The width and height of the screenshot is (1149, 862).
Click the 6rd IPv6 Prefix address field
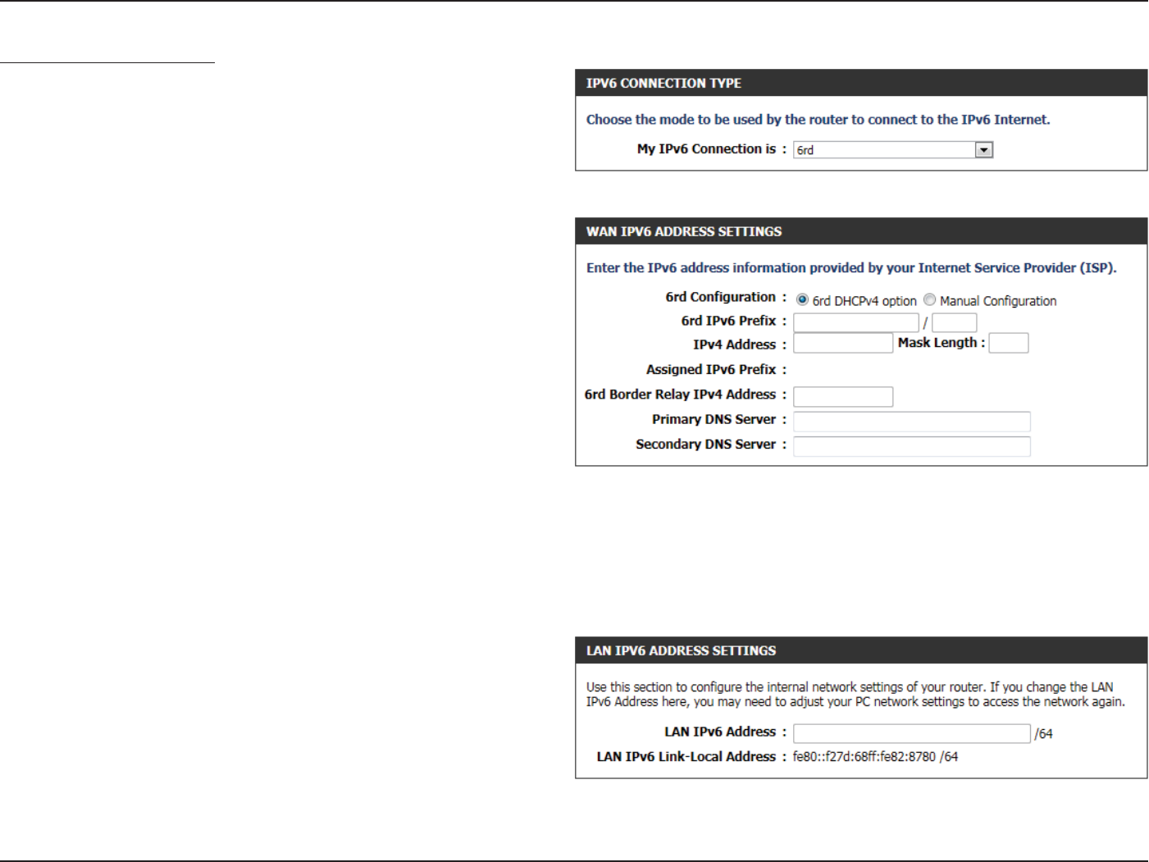tap(856, 322)
